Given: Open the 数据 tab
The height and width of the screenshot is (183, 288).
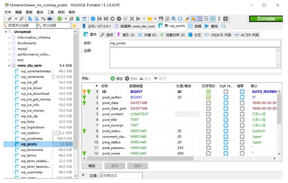Looking at the screenshot, I should [x=195, y=26].
